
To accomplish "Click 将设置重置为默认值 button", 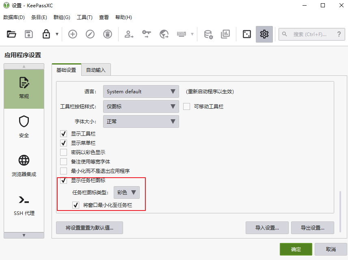I will pos(89,228).
